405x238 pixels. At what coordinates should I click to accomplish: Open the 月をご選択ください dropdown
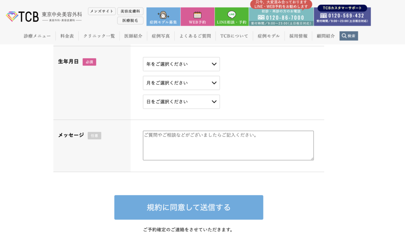[181, 83]
